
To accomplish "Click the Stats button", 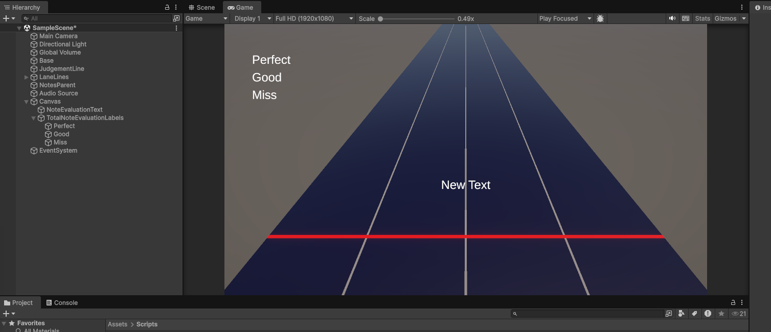I will [702, 18].
